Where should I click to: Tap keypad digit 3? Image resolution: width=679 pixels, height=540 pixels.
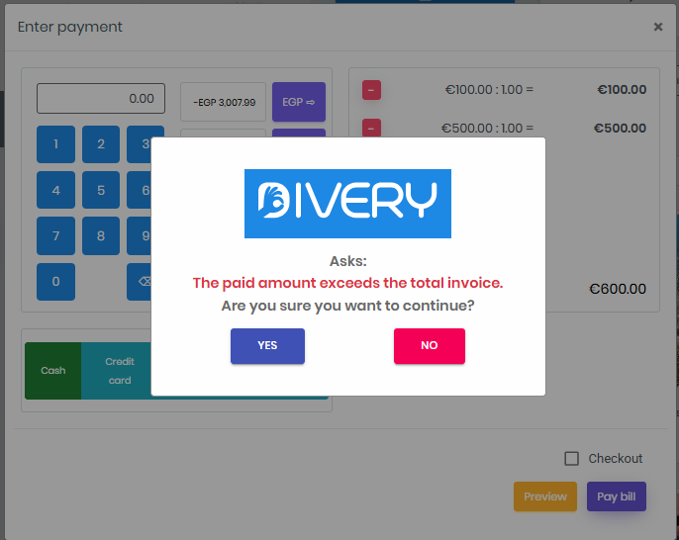point(145,144)
